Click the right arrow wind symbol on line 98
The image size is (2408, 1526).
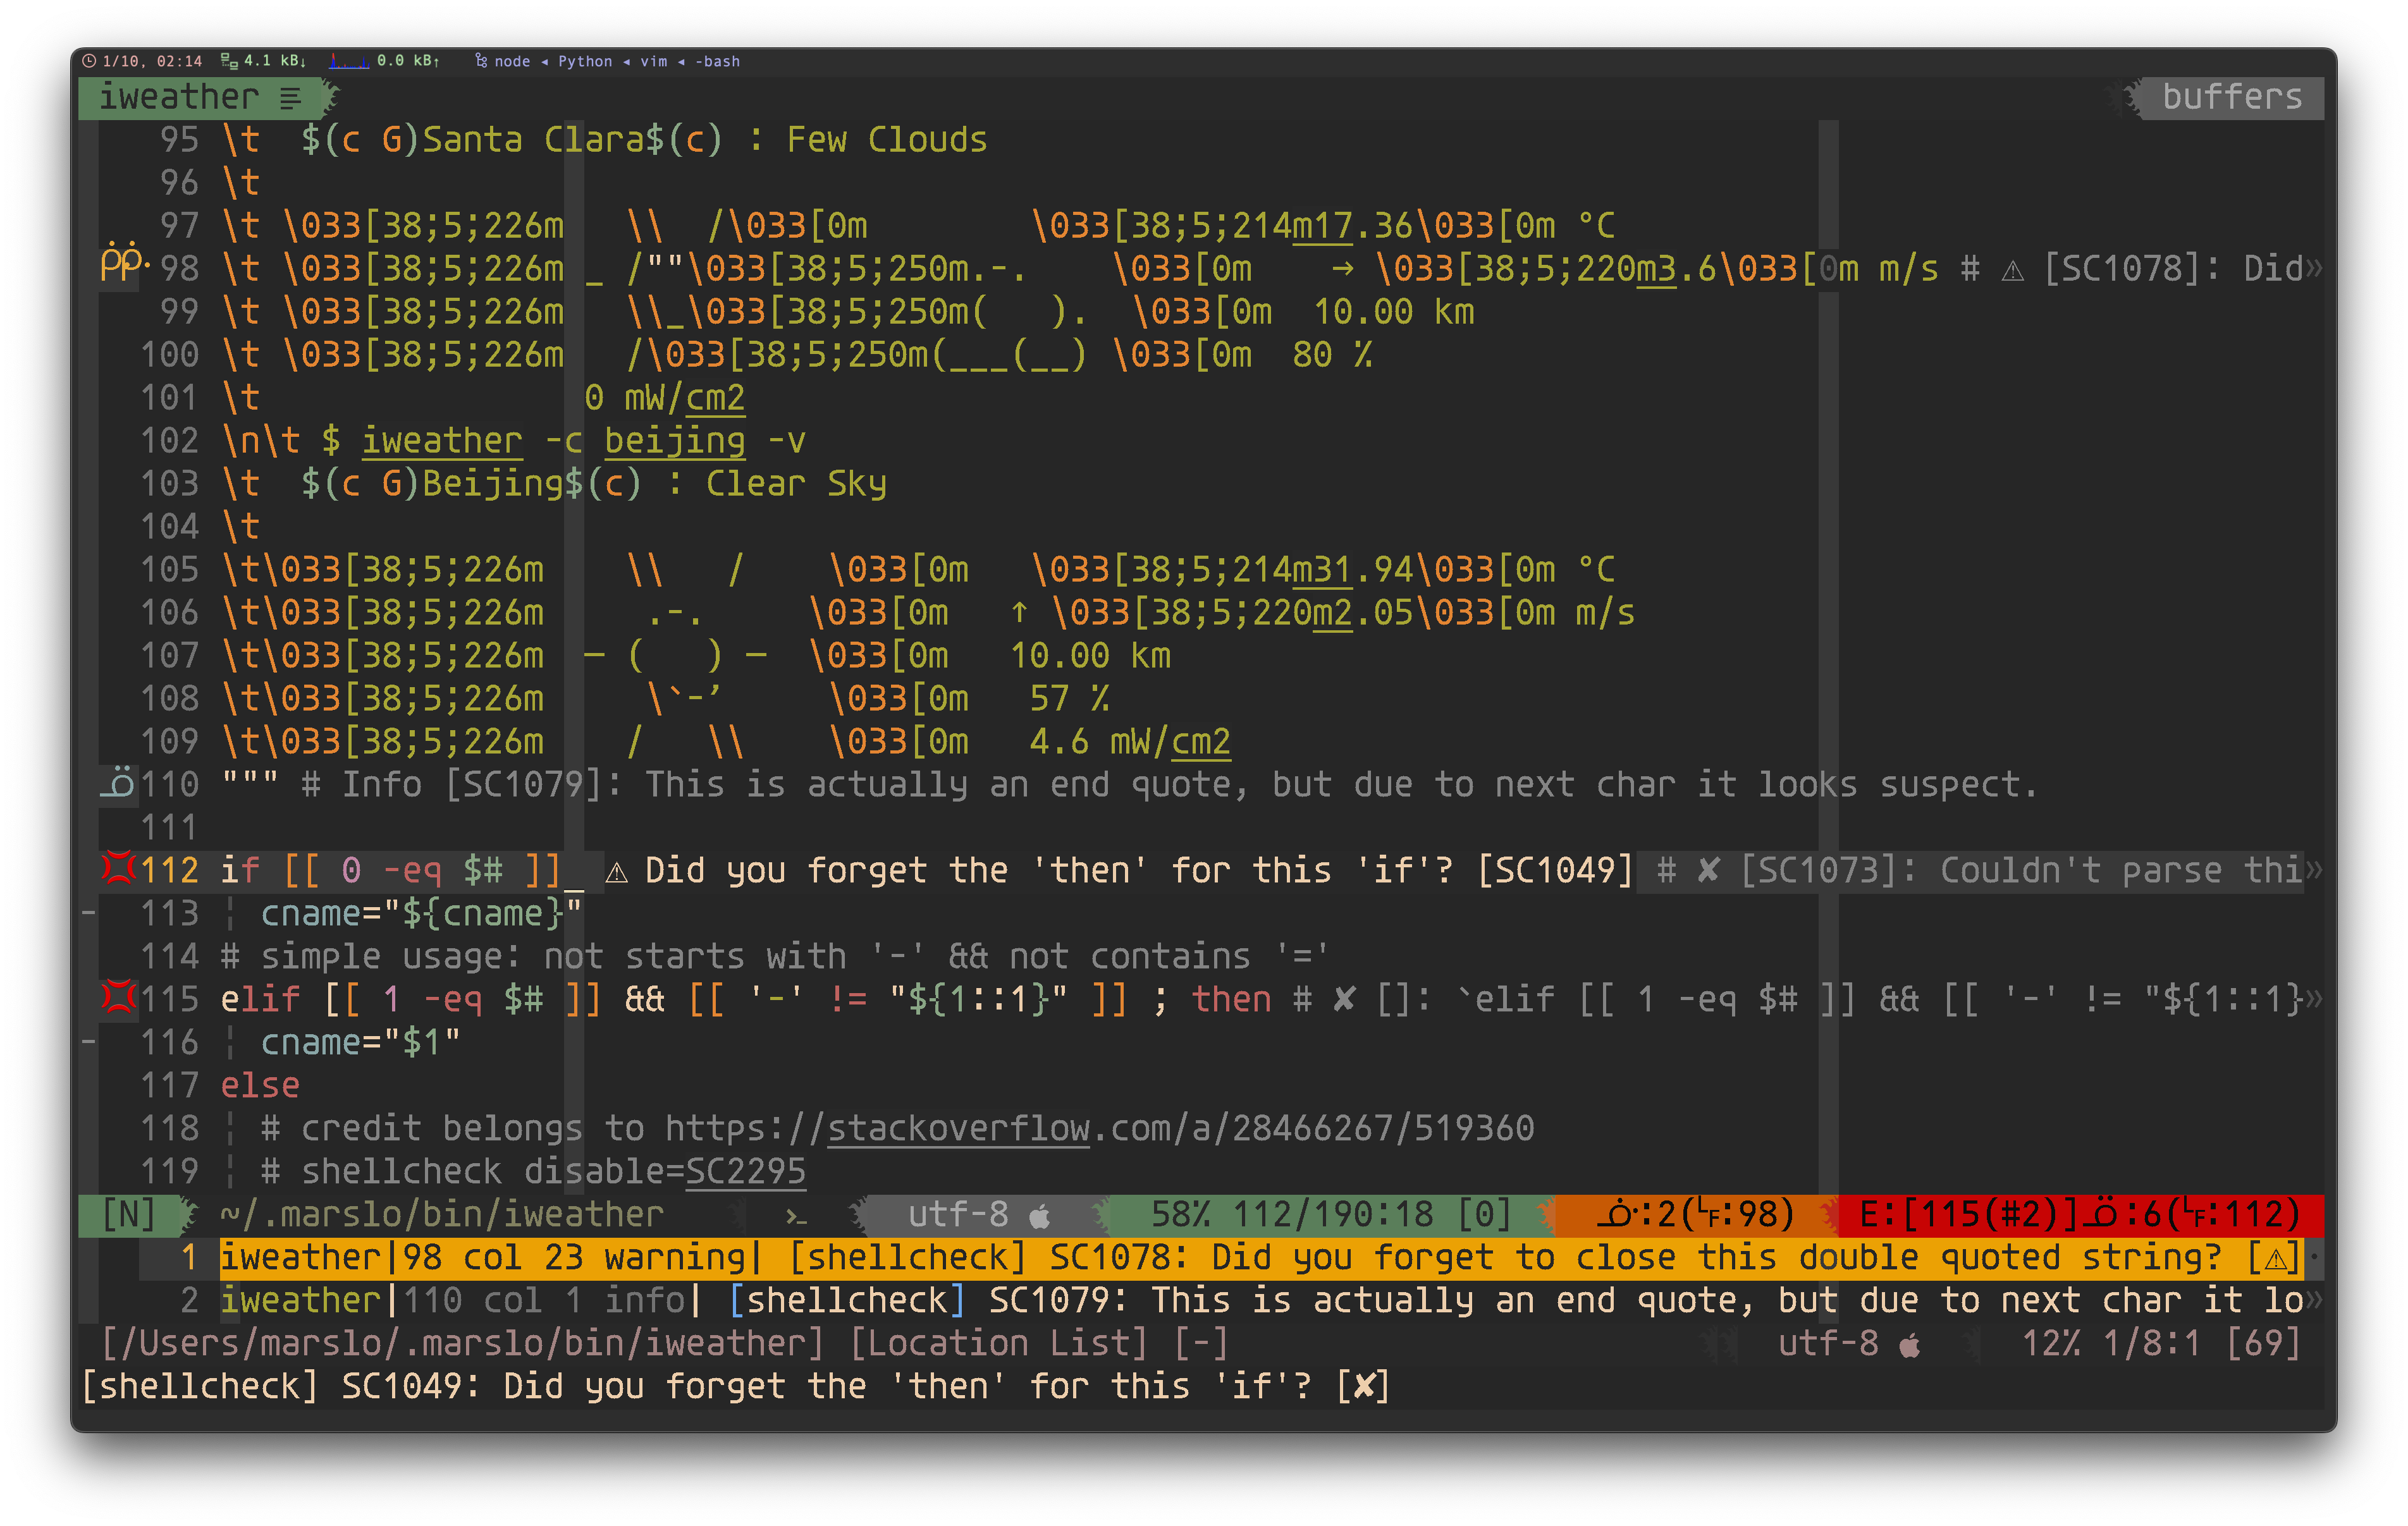pos(1343,268)
